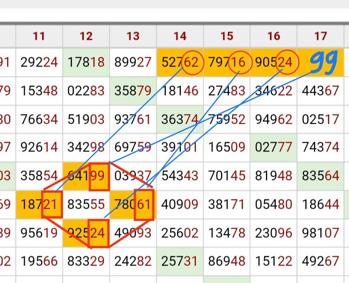Screen dimensions: 349x283
Task: Select cell 29224 in column 11
Action: (39, 62)
